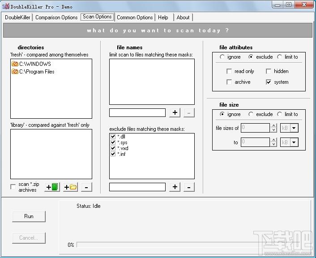Uncheck the system attribute
The height and width of the screenshot is (258, 316).
pyautogui.click(x=269, y=82)
